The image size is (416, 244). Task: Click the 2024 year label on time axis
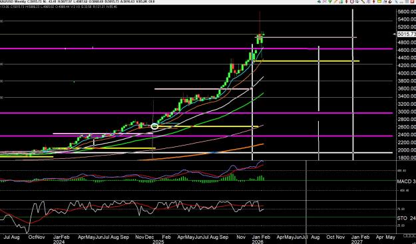(x=58, y=242)
